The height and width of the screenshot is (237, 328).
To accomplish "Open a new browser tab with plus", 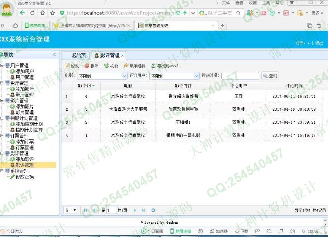I will (x=223, y=26).
